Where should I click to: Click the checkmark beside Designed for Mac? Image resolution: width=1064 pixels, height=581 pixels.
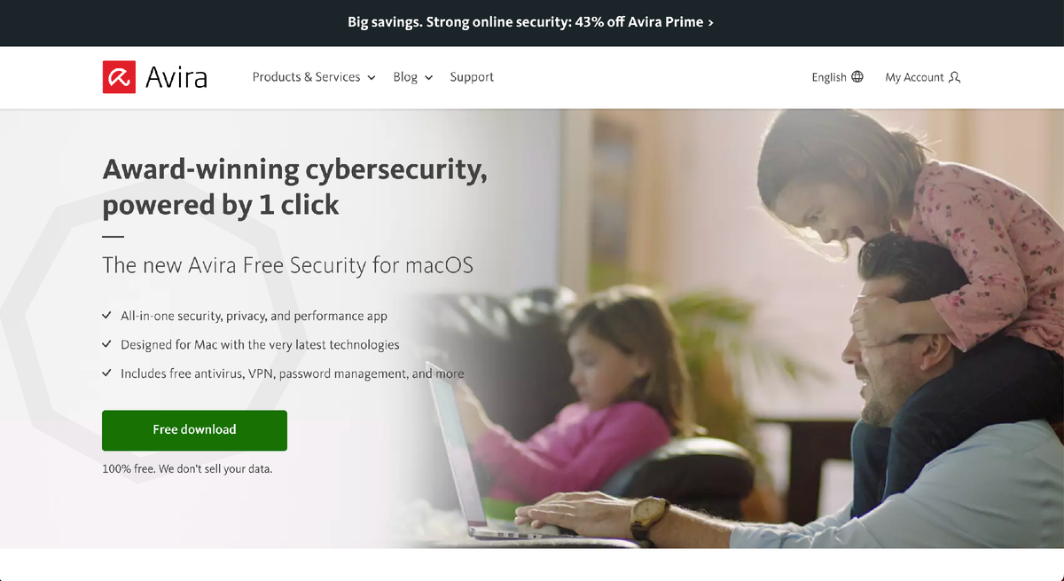pos(107,344)
